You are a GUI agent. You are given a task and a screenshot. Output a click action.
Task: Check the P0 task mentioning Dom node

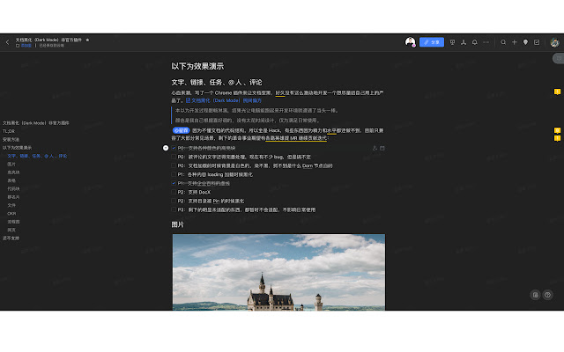(174, 165)
